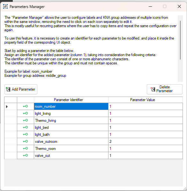Add a new parameter to the table

pos(21,89)
